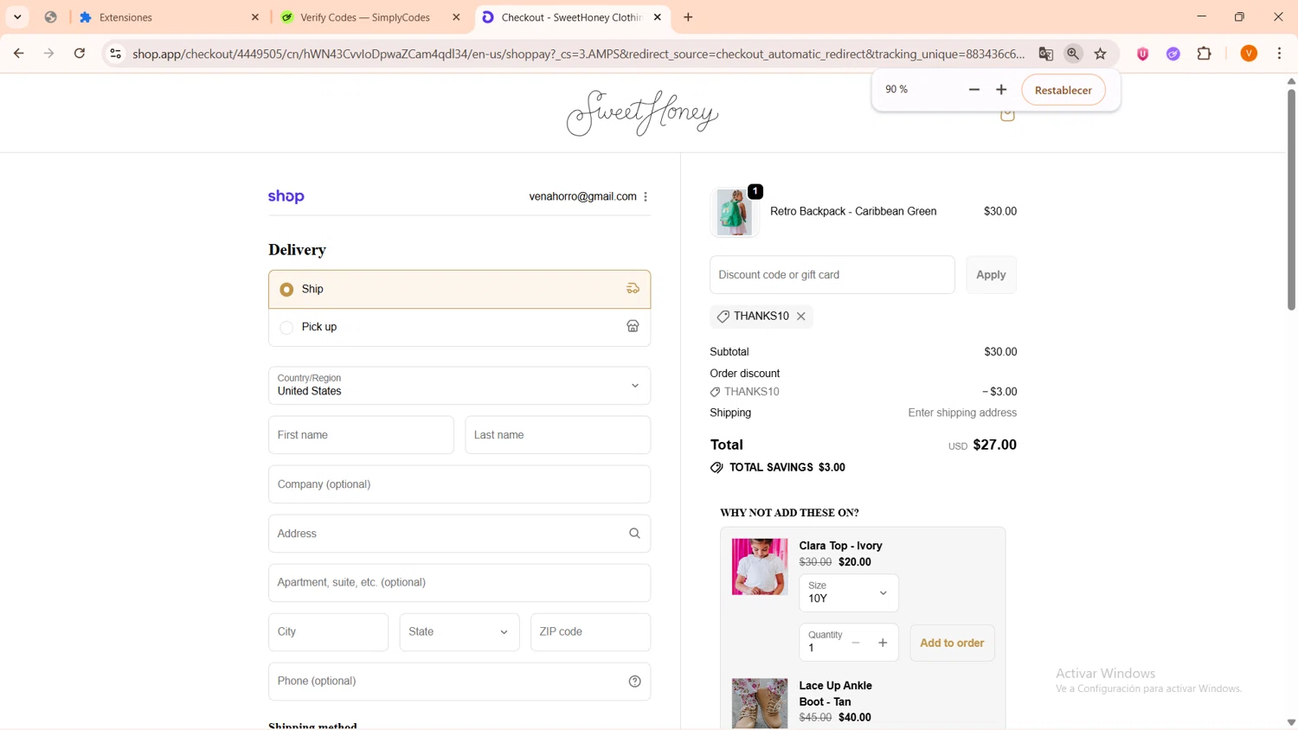This screenshot has height=730, width=1298.
Task: Click the Address field
Action: coord(459,534)
